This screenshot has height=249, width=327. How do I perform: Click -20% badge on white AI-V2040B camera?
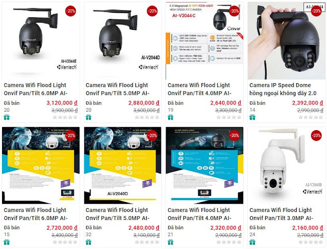[316, 136]
